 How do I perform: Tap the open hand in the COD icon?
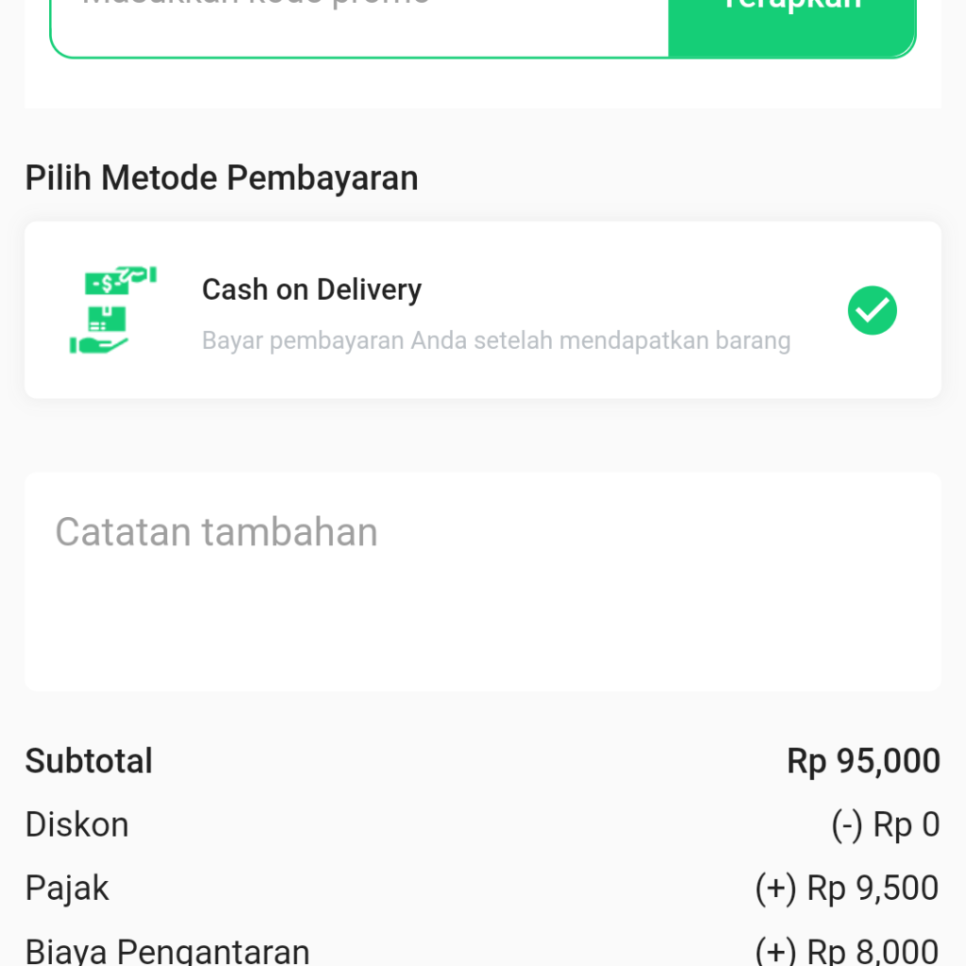click(x=98, y=345)
